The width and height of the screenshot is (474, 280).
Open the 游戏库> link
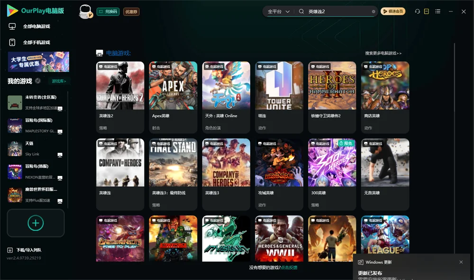[x=59, y=81]
